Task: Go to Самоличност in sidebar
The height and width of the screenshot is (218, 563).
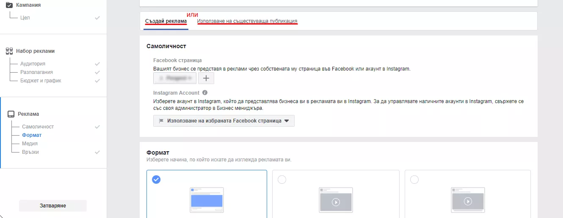Action: click(x=38, y=127)
